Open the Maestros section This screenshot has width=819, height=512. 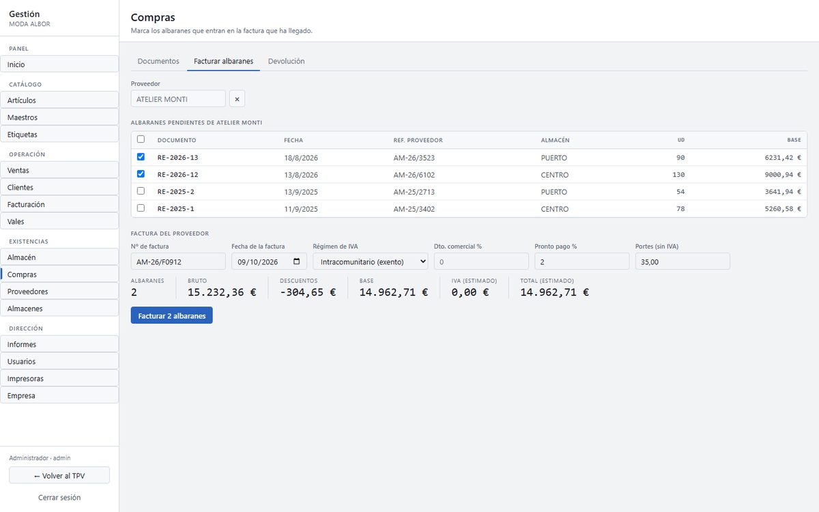pyautogui.click(x=59, y=117)
